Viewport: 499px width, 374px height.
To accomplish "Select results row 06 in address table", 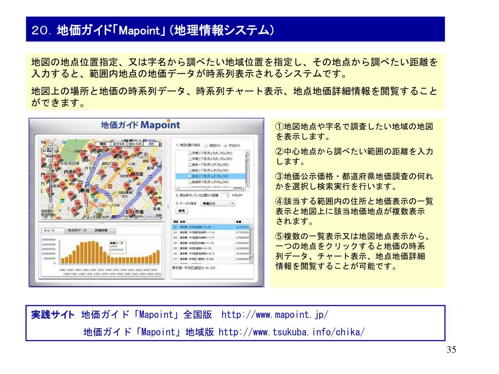I will pyautogui.click(x=211, y=253).
